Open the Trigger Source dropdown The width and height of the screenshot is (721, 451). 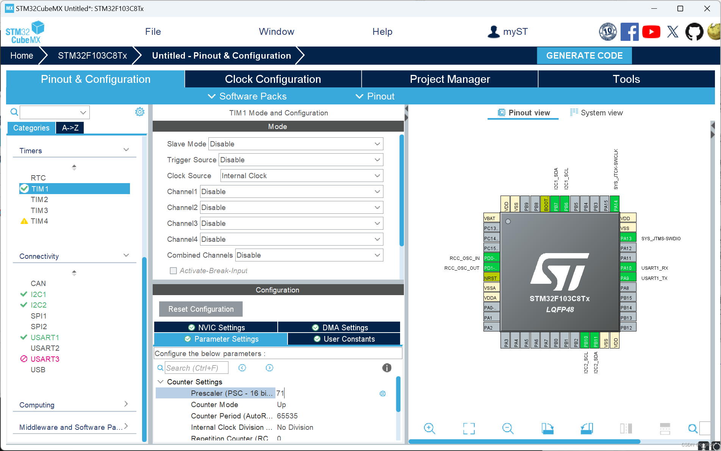coord(301,160)
